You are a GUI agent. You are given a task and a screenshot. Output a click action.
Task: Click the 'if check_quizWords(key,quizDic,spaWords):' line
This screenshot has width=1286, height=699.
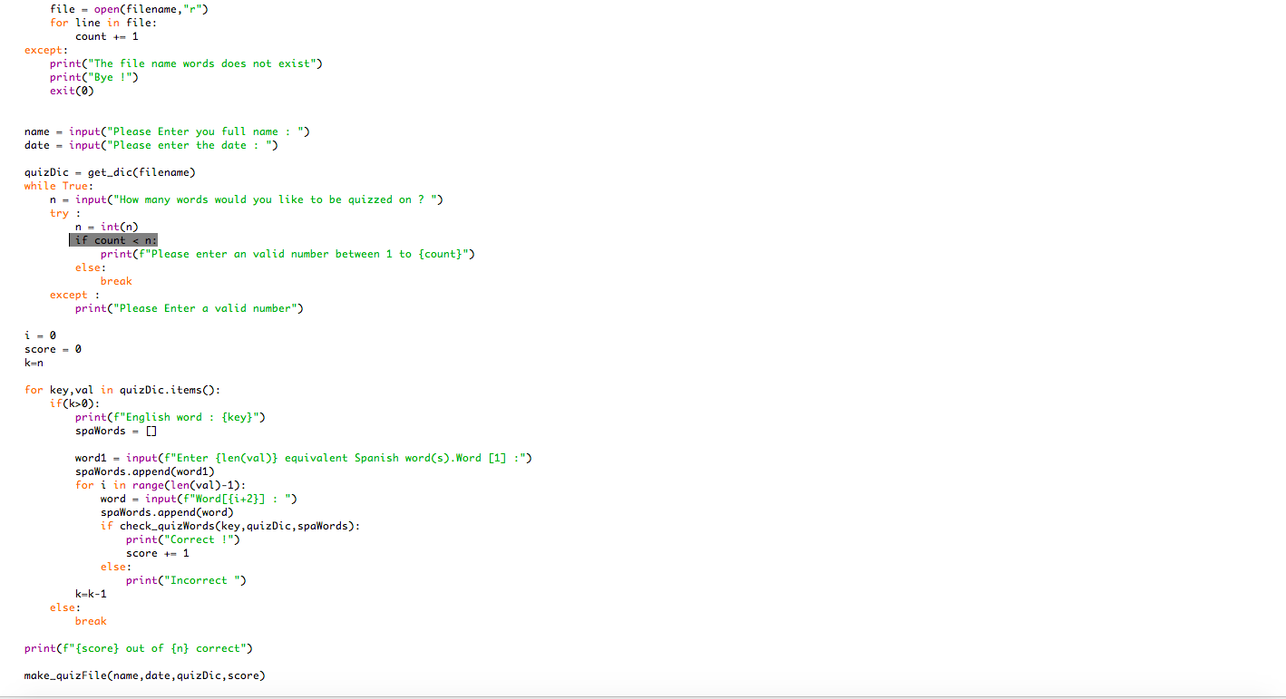230,526
